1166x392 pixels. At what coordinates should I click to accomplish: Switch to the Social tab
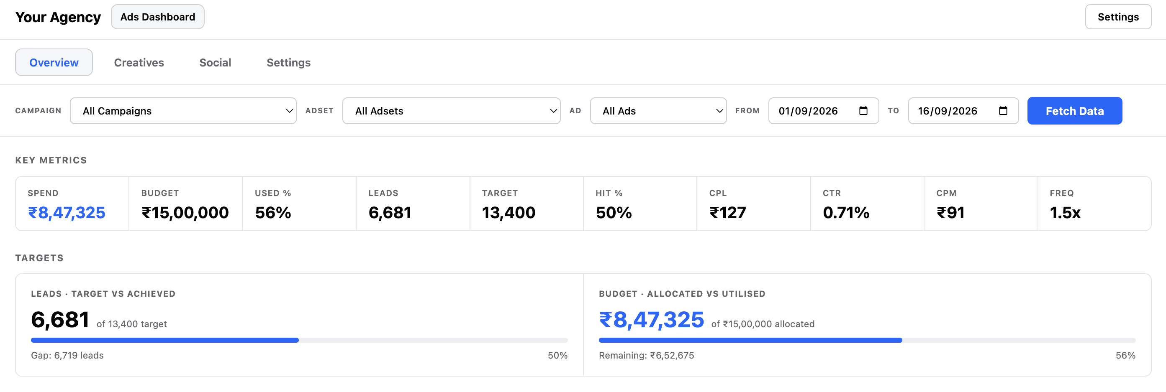coord(215,62)
